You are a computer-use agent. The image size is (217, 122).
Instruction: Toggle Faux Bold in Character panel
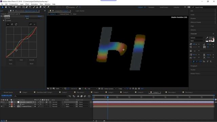(194, 61)
